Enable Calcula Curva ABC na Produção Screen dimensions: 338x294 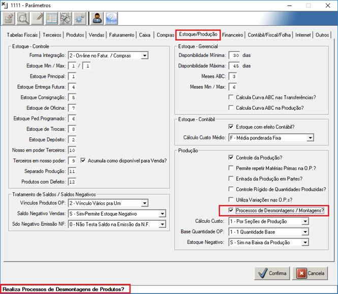231,108
